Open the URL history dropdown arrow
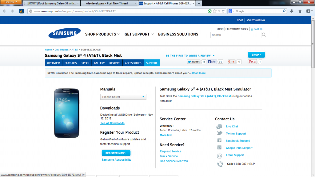The height and width of the screenshot is (177, 315). point(219,11)
